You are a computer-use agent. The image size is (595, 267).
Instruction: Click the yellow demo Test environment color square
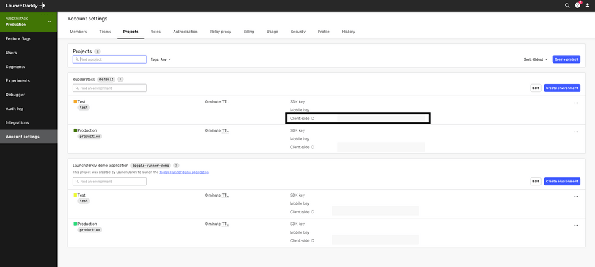75,195
